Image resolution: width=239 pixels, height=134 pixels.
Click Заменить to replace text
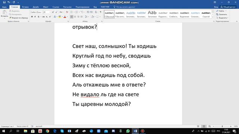click(221, 15)
